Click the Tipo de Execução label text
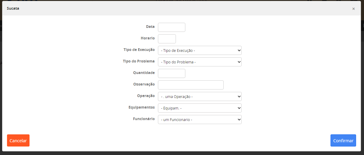Image resolution: width=364 pixels, height=155 pixels. point(139,50)
